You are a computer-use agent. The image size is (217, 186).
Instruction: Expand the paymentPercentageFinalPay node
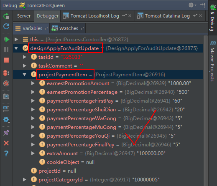[33, 145]
